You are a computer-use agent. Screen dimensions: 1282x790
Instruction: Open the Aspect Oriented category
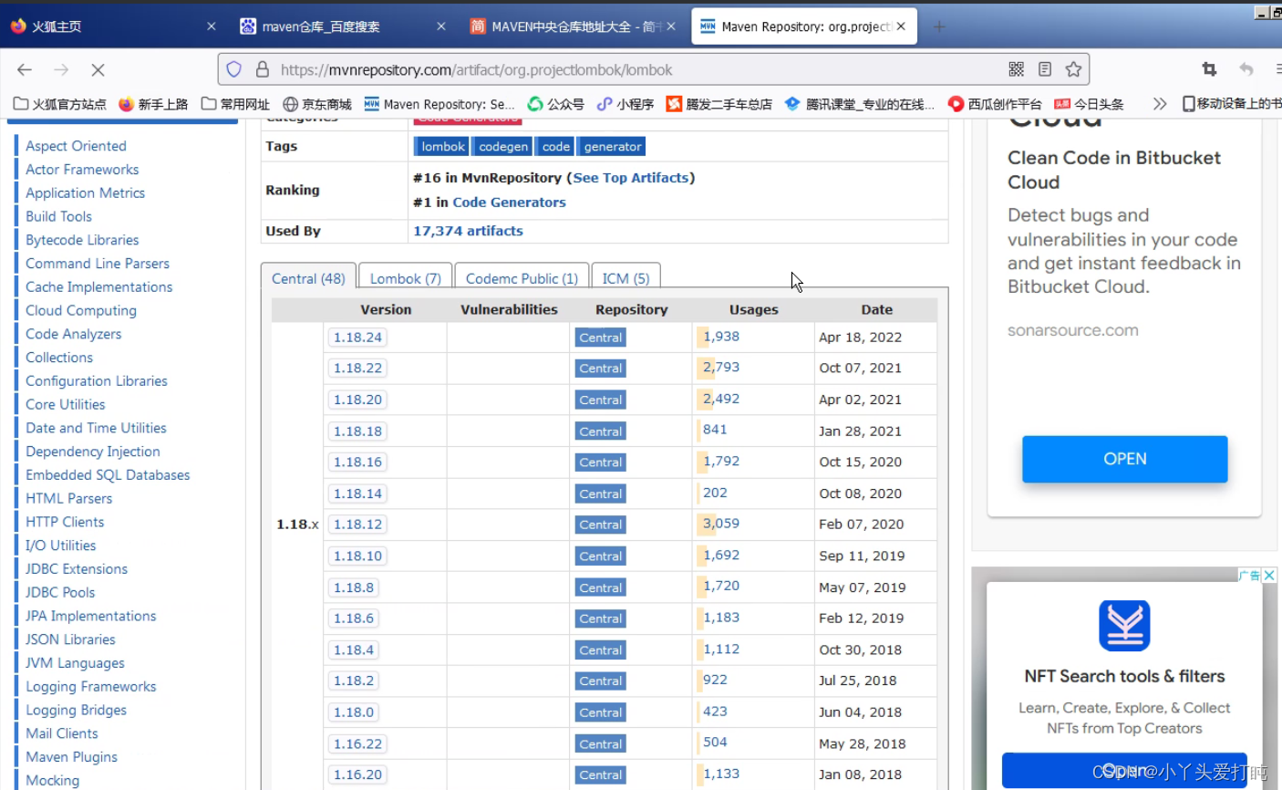(x=76, y=146)
